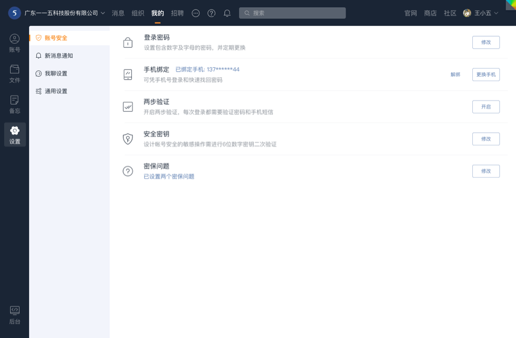Click the more options ellipsis icon

click(x=196, y=13)
